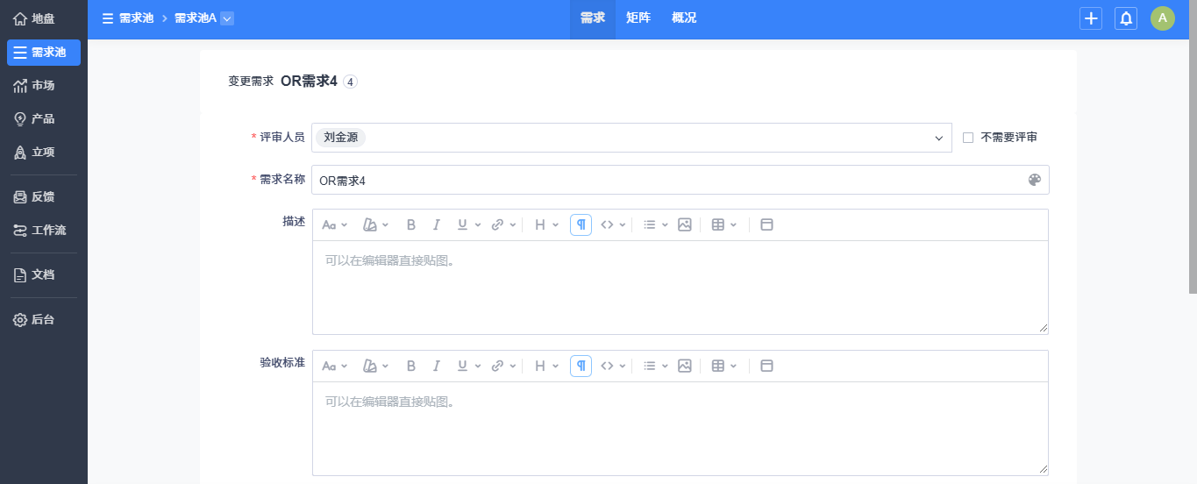
Task: Click paragraph icon in 验收标准 toolbar
Action: (581, 367)
